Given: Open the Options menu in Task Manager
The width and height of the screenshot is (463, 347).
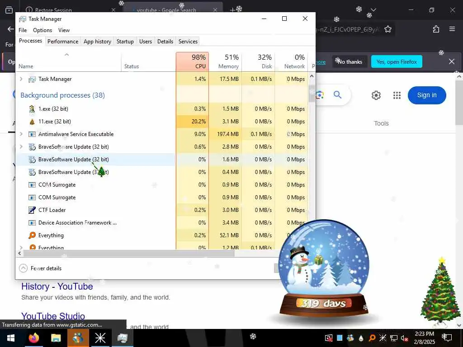Looking at the screenshot, I should (43, 30).
